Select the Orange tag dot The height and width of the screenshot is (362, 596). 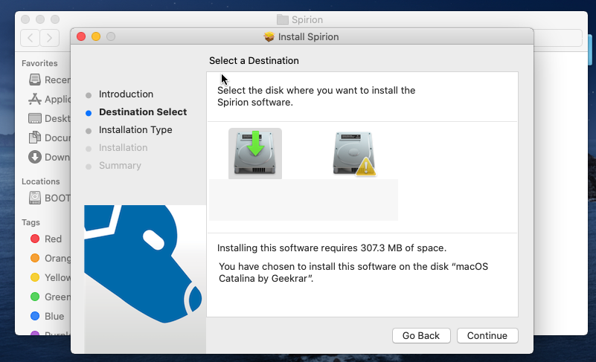(x=34, y=259)
